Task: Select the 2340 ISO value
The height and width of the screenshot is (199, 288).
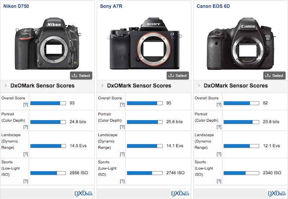Action: [x=272, y=173]
